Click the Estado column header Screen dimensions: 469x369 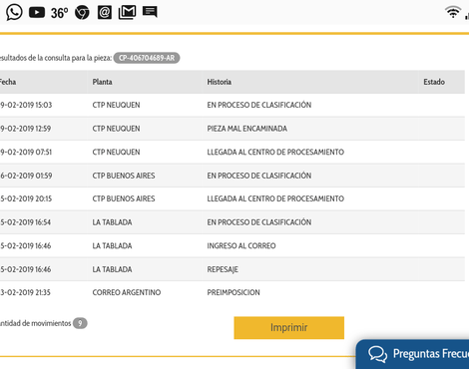434,82
